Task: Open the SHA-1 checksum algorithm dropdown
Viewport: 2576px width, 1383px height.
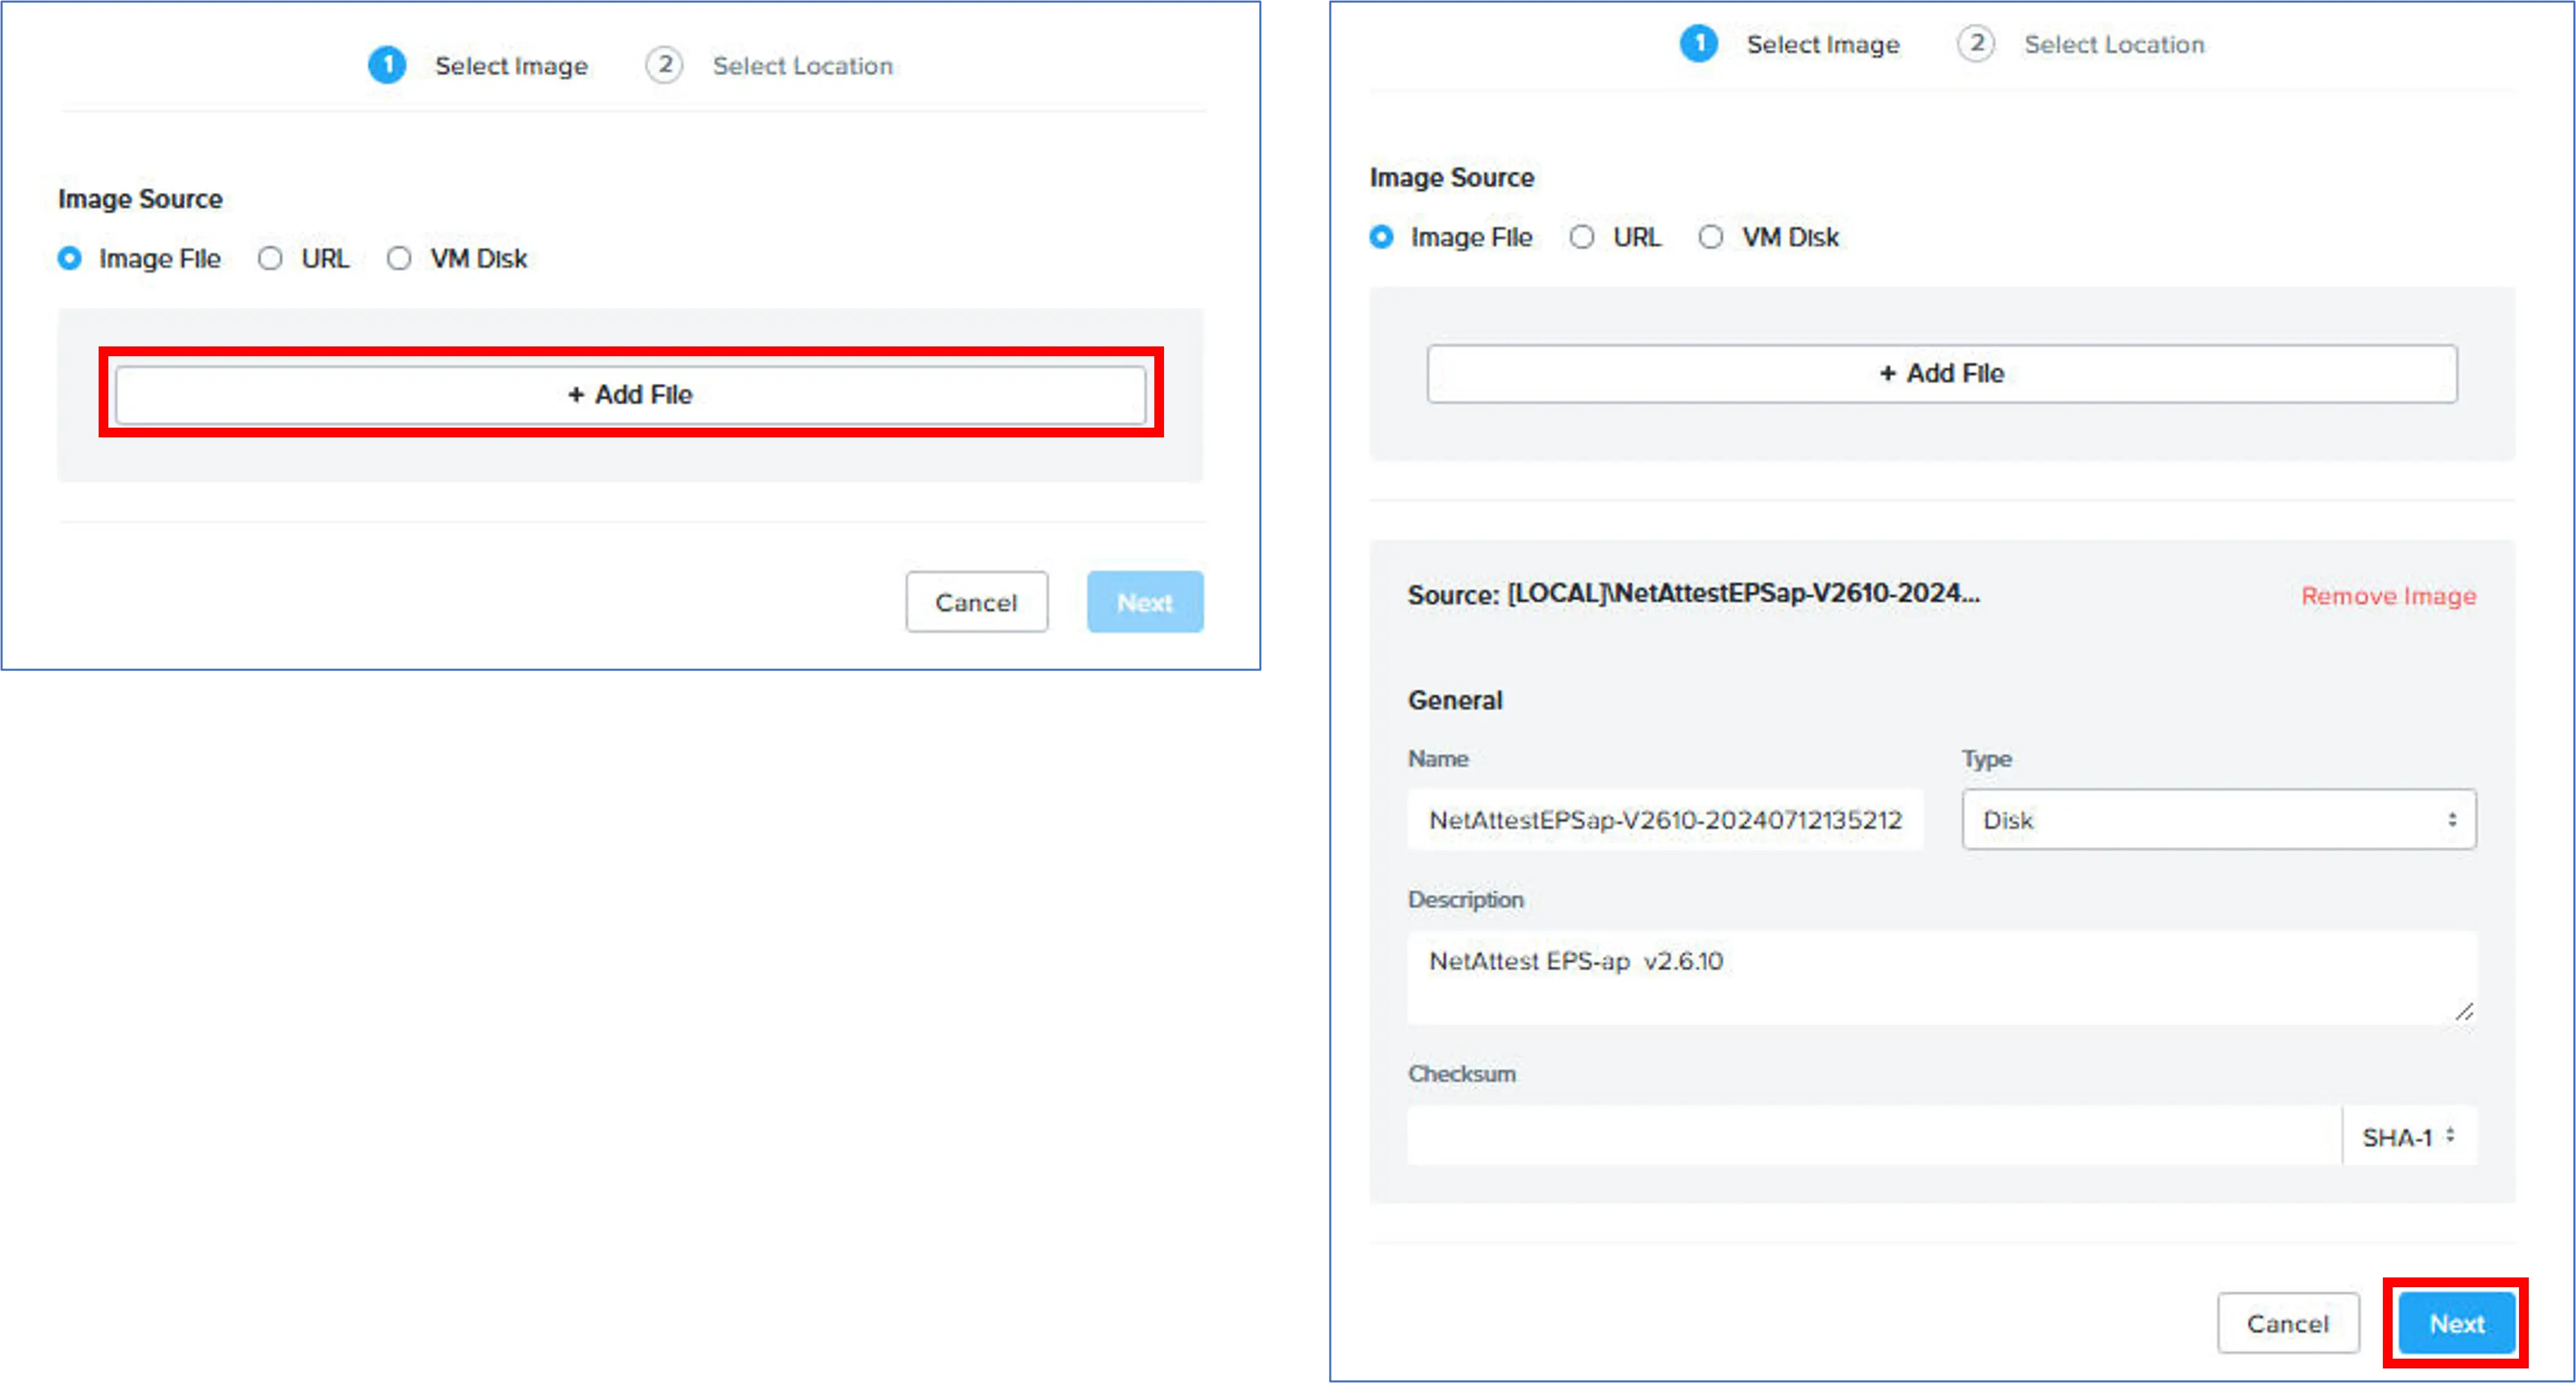Action: click(2410, 1136)
